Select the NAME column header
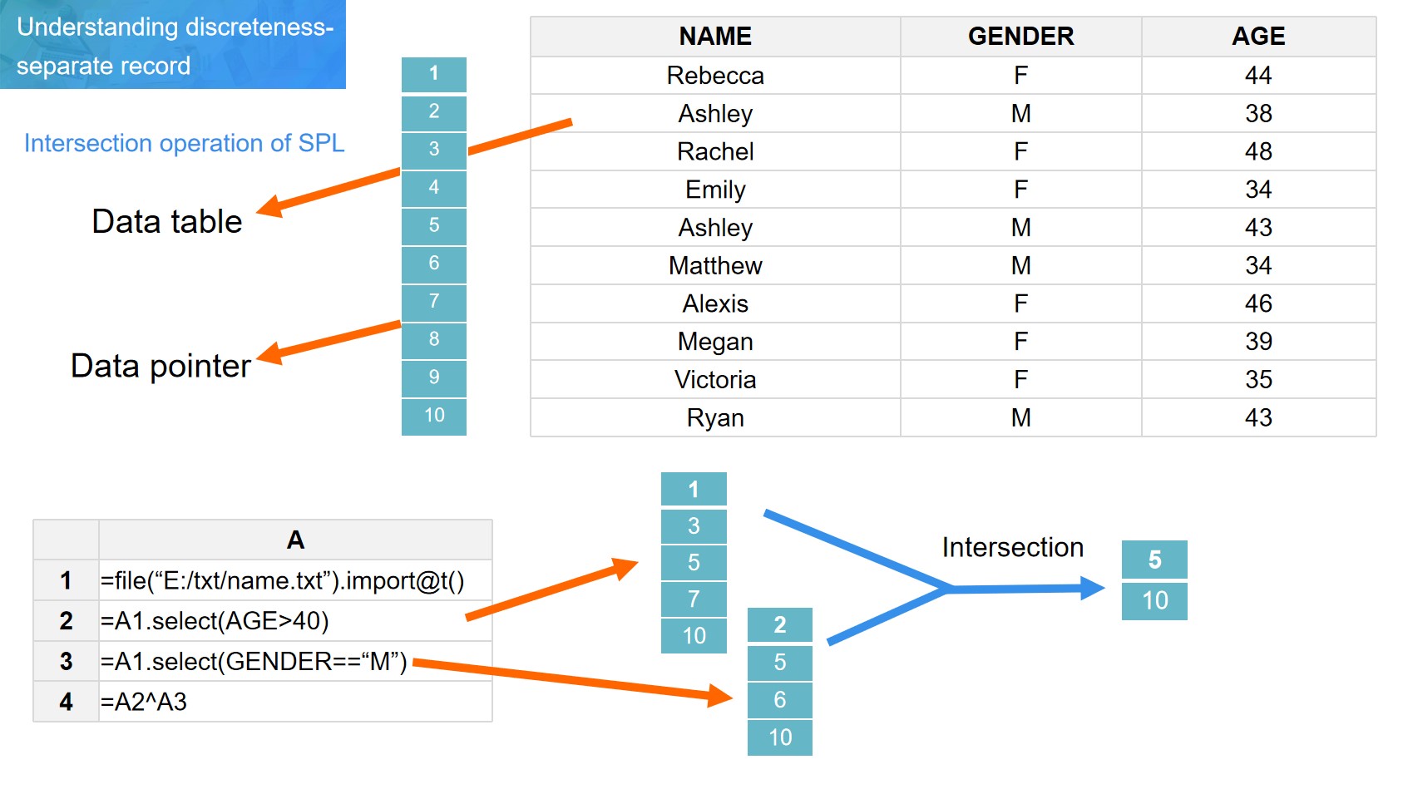This screenshot has width=1403, height=789. [715, 37]
